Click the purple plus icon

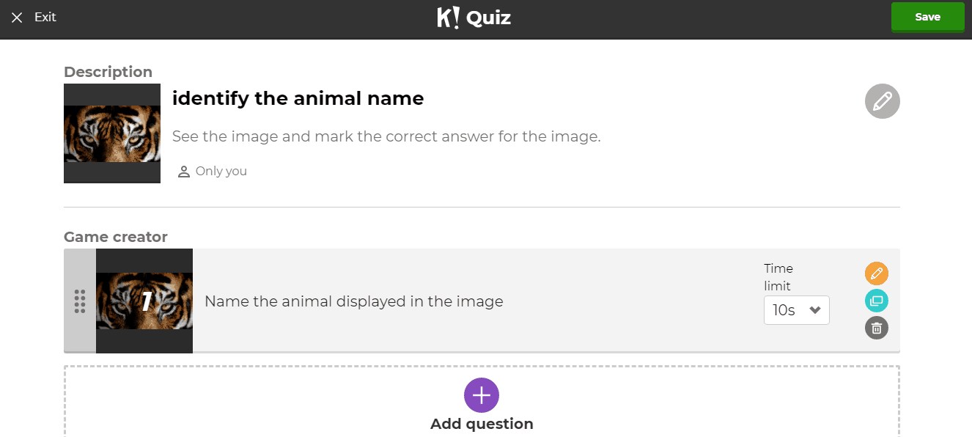(x=482, y=395)
